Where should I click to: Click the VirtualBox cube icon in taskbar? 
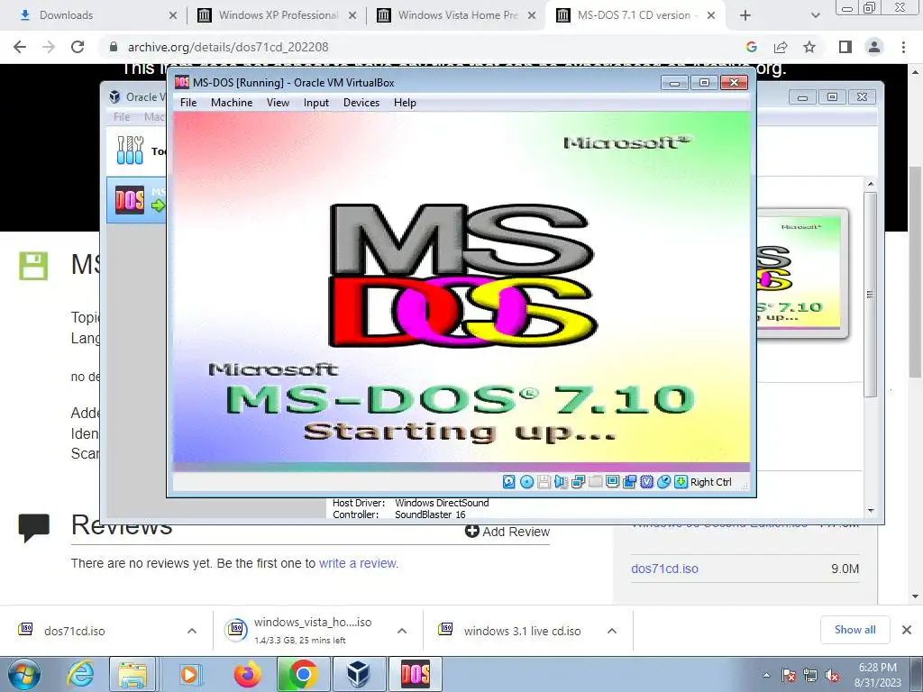(x=358, y=674)
